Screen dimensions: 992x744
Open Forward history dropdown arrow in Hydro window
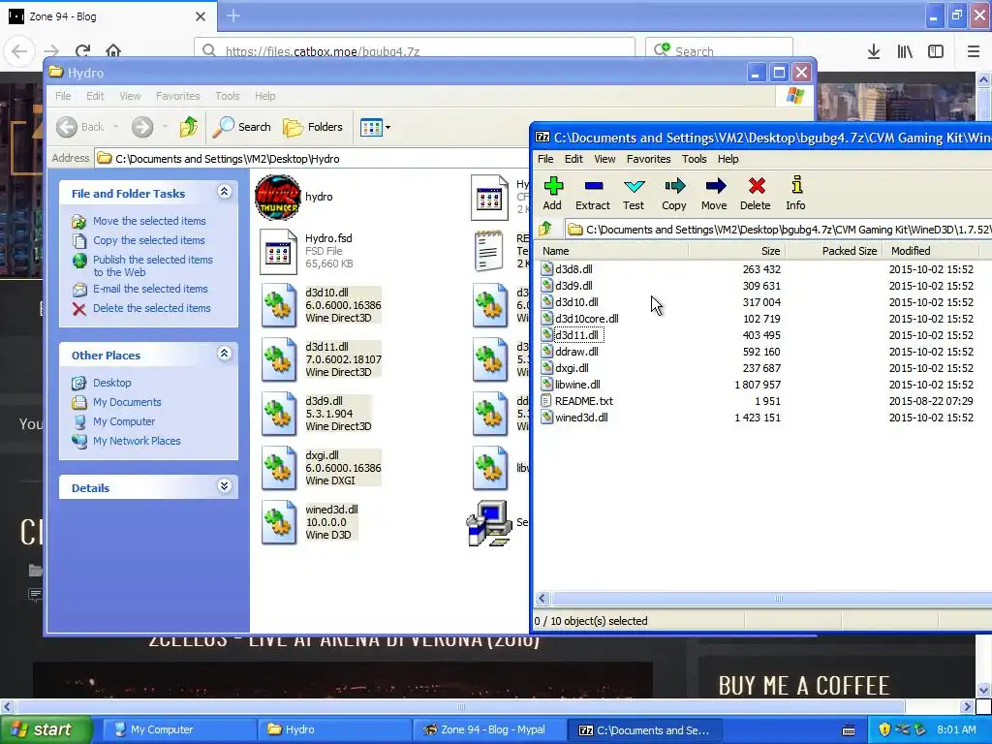click(165, 127)
